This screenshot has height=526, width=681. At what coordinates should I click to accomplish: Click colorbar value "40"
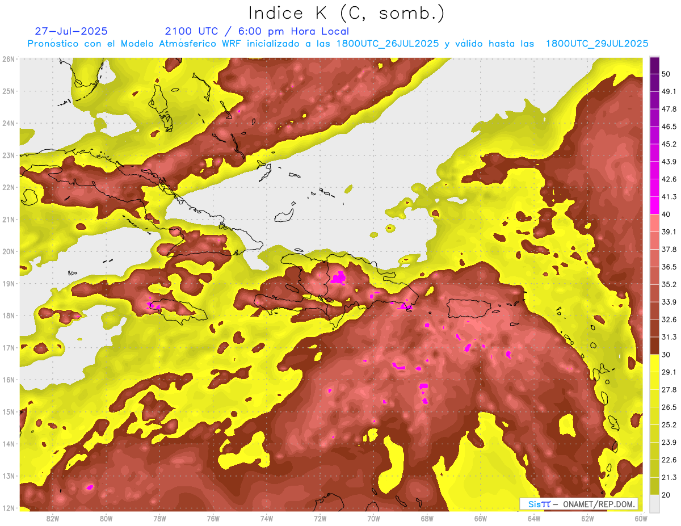tap(667, 214)
